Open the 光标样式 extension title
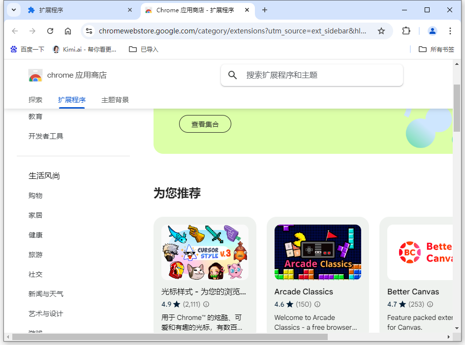 [x=204, y=292]
